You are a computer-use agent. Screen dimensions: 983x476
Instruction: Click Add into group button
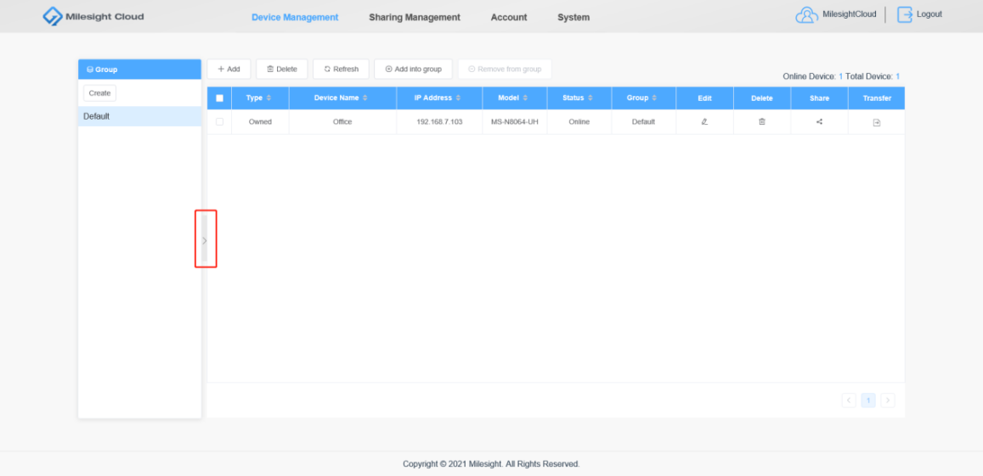413,69
